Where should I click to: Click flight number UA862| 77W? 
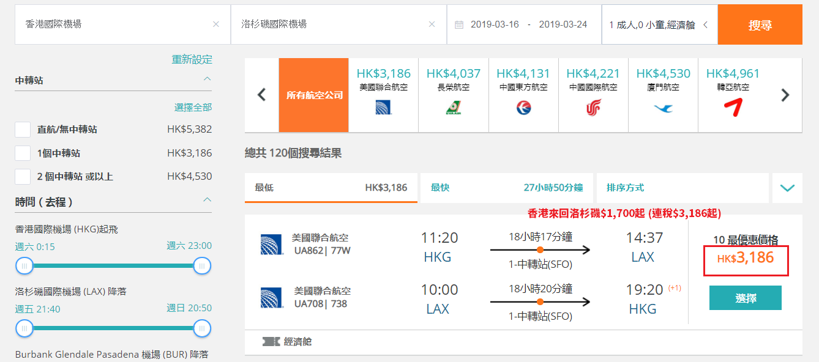tap(323, 251)
